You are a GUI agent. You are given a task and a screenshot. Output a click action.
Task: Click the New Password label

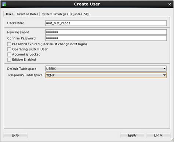18,32
